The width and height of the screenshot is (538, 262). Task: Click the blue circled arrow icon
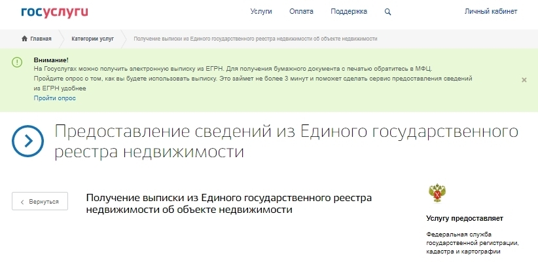click(x=28, y=141)
